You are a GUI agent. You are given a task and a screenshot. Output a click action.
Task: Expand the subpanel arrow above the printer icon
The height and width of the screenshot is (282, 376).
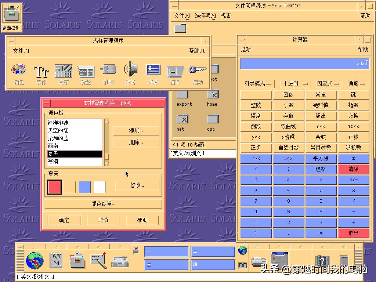(x=258, y=247)
